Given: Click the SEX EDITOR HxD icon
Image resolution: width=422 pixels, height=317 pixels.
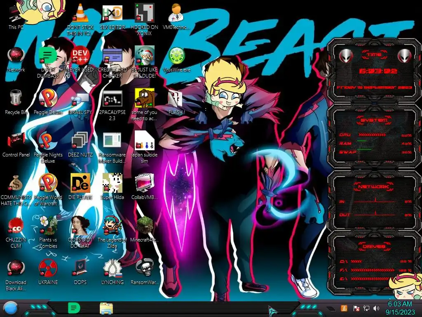Looking at the screenshot, I should (x=112, y=16).
